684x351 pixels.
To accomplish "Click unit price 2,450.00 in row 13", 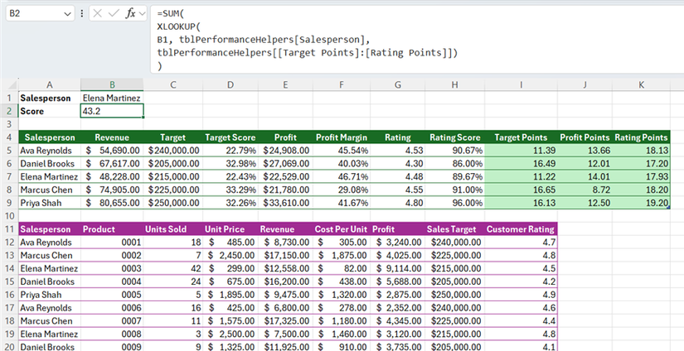I will [x=230, y=255].
